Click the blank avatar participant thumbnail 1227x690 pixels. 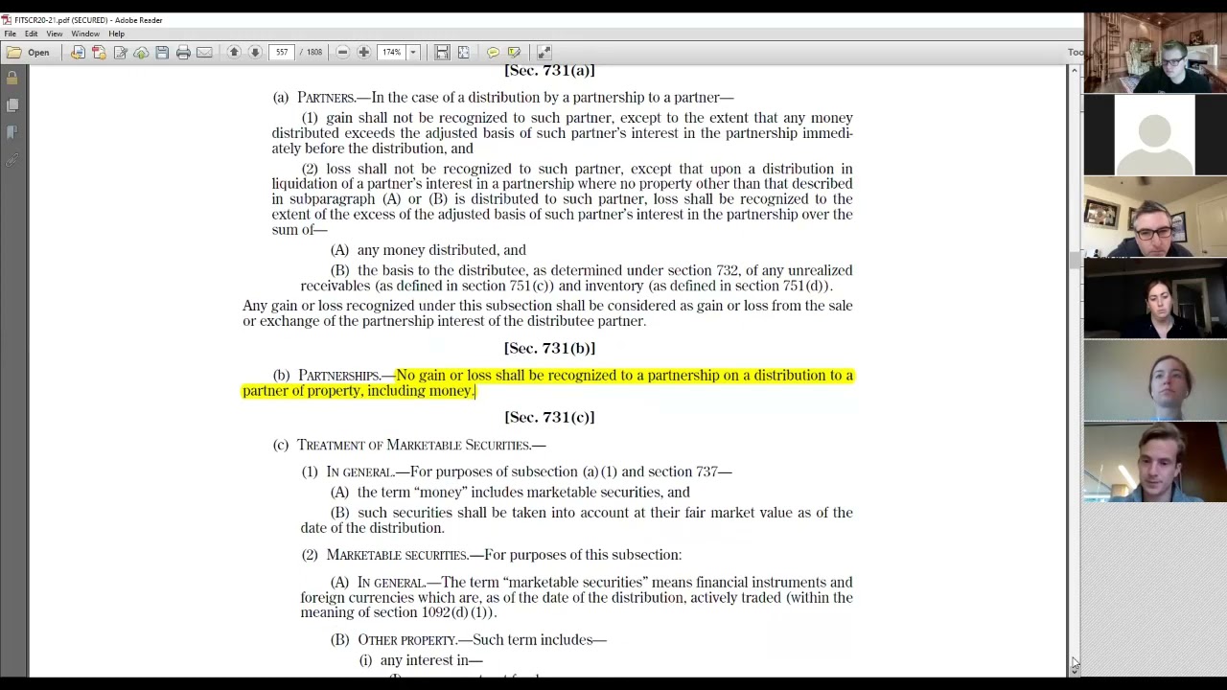1155,135
